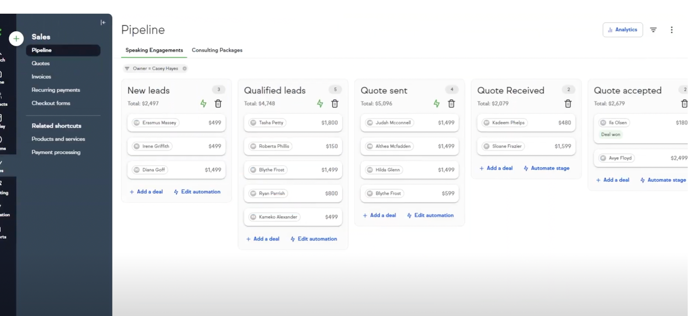Image resolution: width=700 pixels, height=316 pixels.
Task: Open the three-dot more options menu
Action: [x=672, y=30]
